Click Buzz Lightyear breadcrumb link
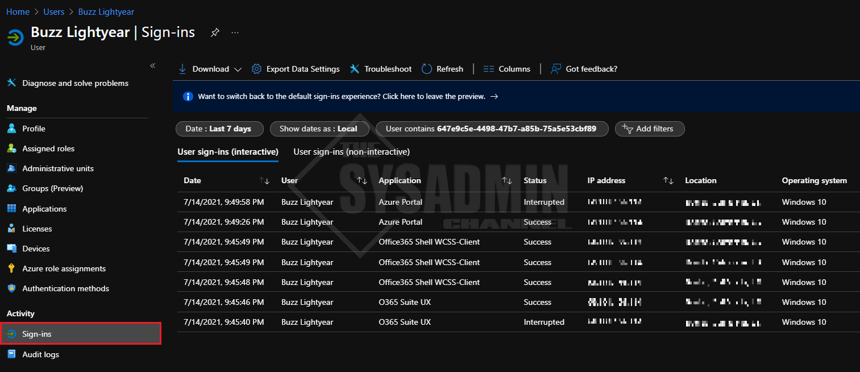The height and width of the screenshot is (372, 860). pos(106,11)
